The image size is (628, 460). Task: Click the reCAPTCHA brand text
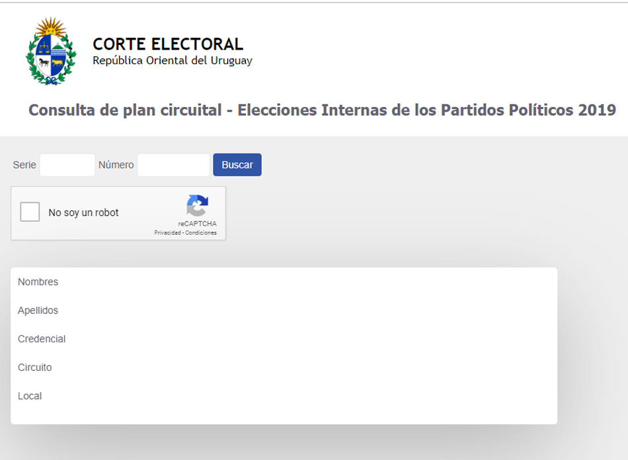point(198,223)
